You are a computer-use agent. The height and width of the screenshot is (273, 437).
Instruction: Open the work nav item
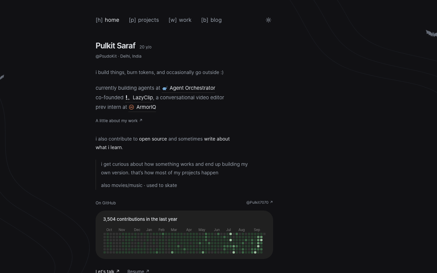(180, 20)
